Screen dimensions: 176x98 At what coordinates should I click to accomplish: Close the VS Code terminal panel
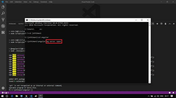[174, 24]
